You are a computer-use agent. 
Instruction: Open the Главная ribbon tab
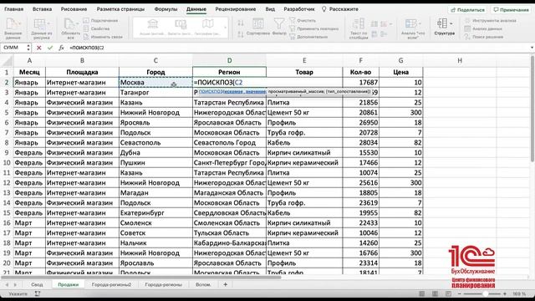click(x=13, y=9)
